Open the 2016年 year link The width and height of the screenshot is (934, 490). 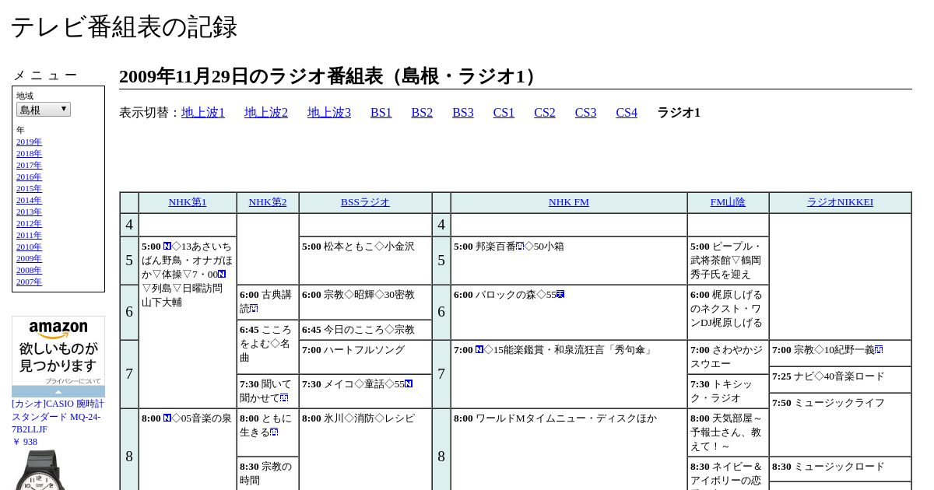coord(29,177)
